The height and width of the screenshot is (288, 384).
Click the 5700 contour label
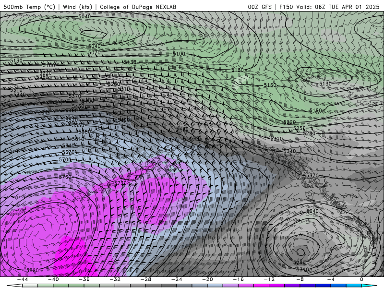(65, 160)
